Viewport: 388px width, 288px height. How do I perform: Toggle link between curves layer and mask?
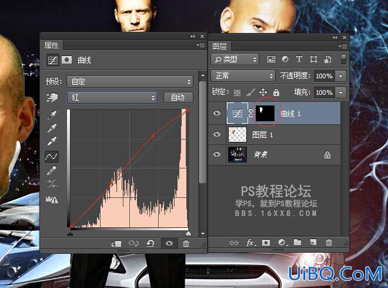pos(251,113)
